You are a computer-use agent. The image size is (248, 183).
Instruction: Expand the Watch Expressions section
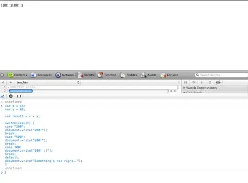click(200, 88)
